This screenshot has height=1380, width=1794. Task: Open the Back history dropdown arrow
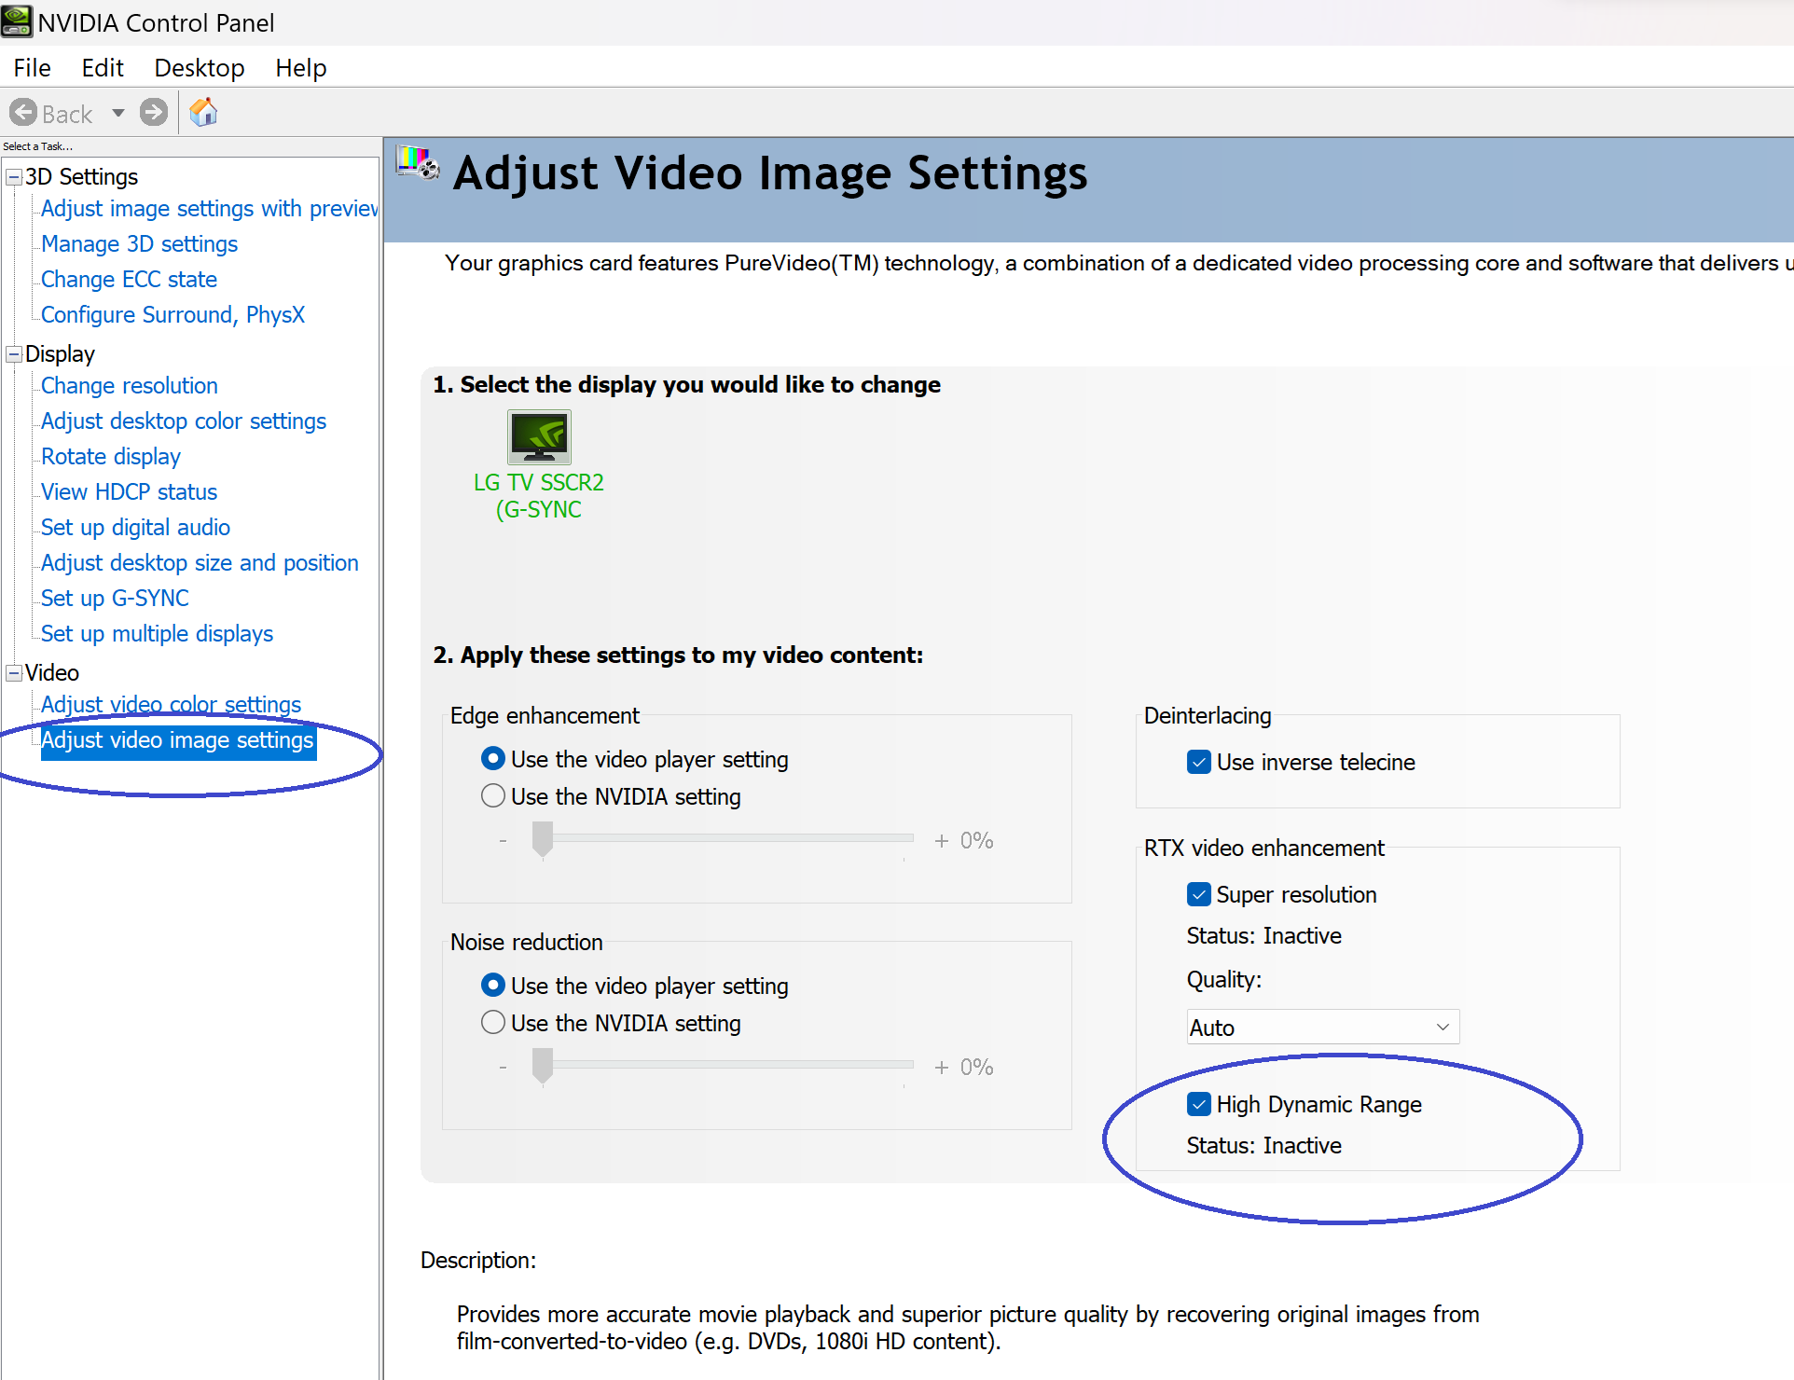pos(118,113)
